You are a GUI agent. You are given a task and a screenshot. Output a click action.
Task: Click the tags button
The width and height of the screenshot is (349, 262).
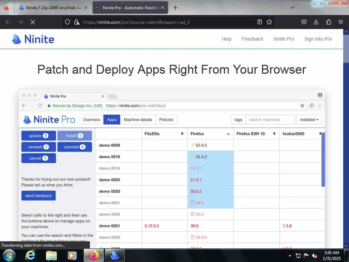(x=238, y=120)
